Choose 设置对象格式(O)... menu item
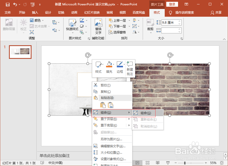The image size is (228, 166). click(112, 159)
